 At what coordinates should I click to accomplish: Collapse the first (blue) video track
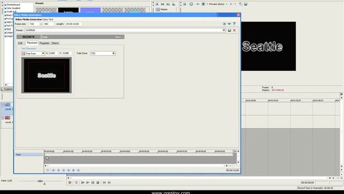coord(3,105)
